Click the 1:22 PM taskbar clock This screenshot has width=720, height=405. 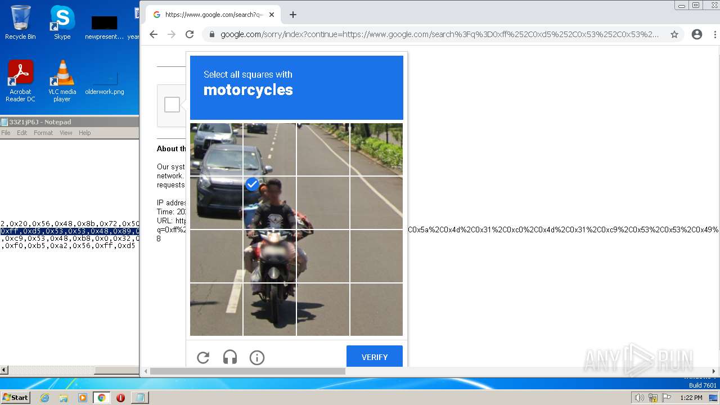(691, 398)
